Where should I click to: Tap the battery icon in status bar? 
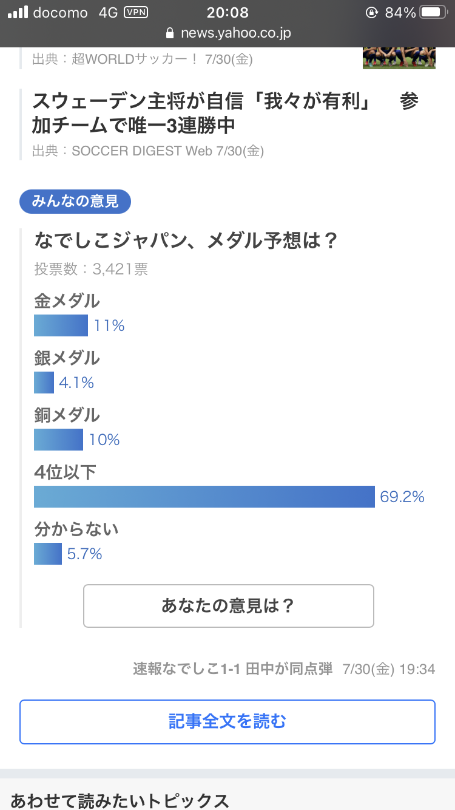433,13
